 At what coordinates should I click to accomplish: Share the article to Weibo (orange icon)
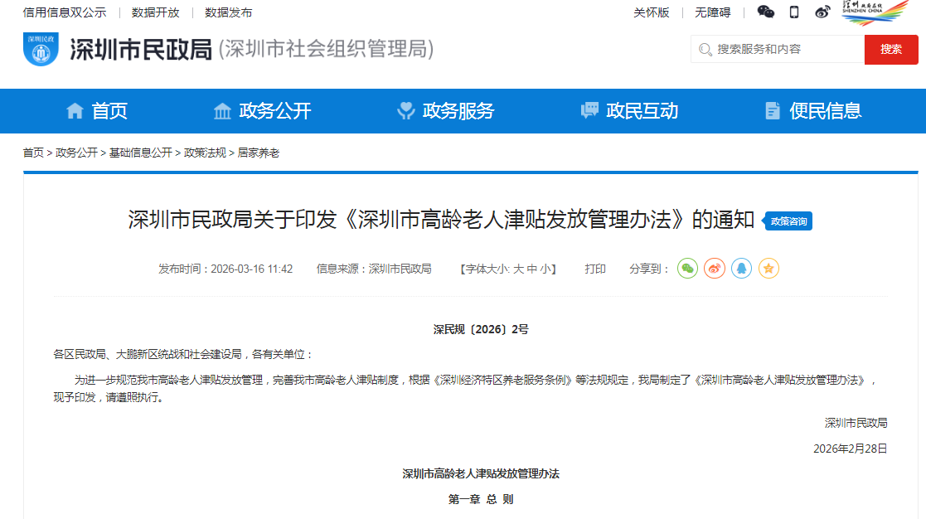tap(715, 269)
